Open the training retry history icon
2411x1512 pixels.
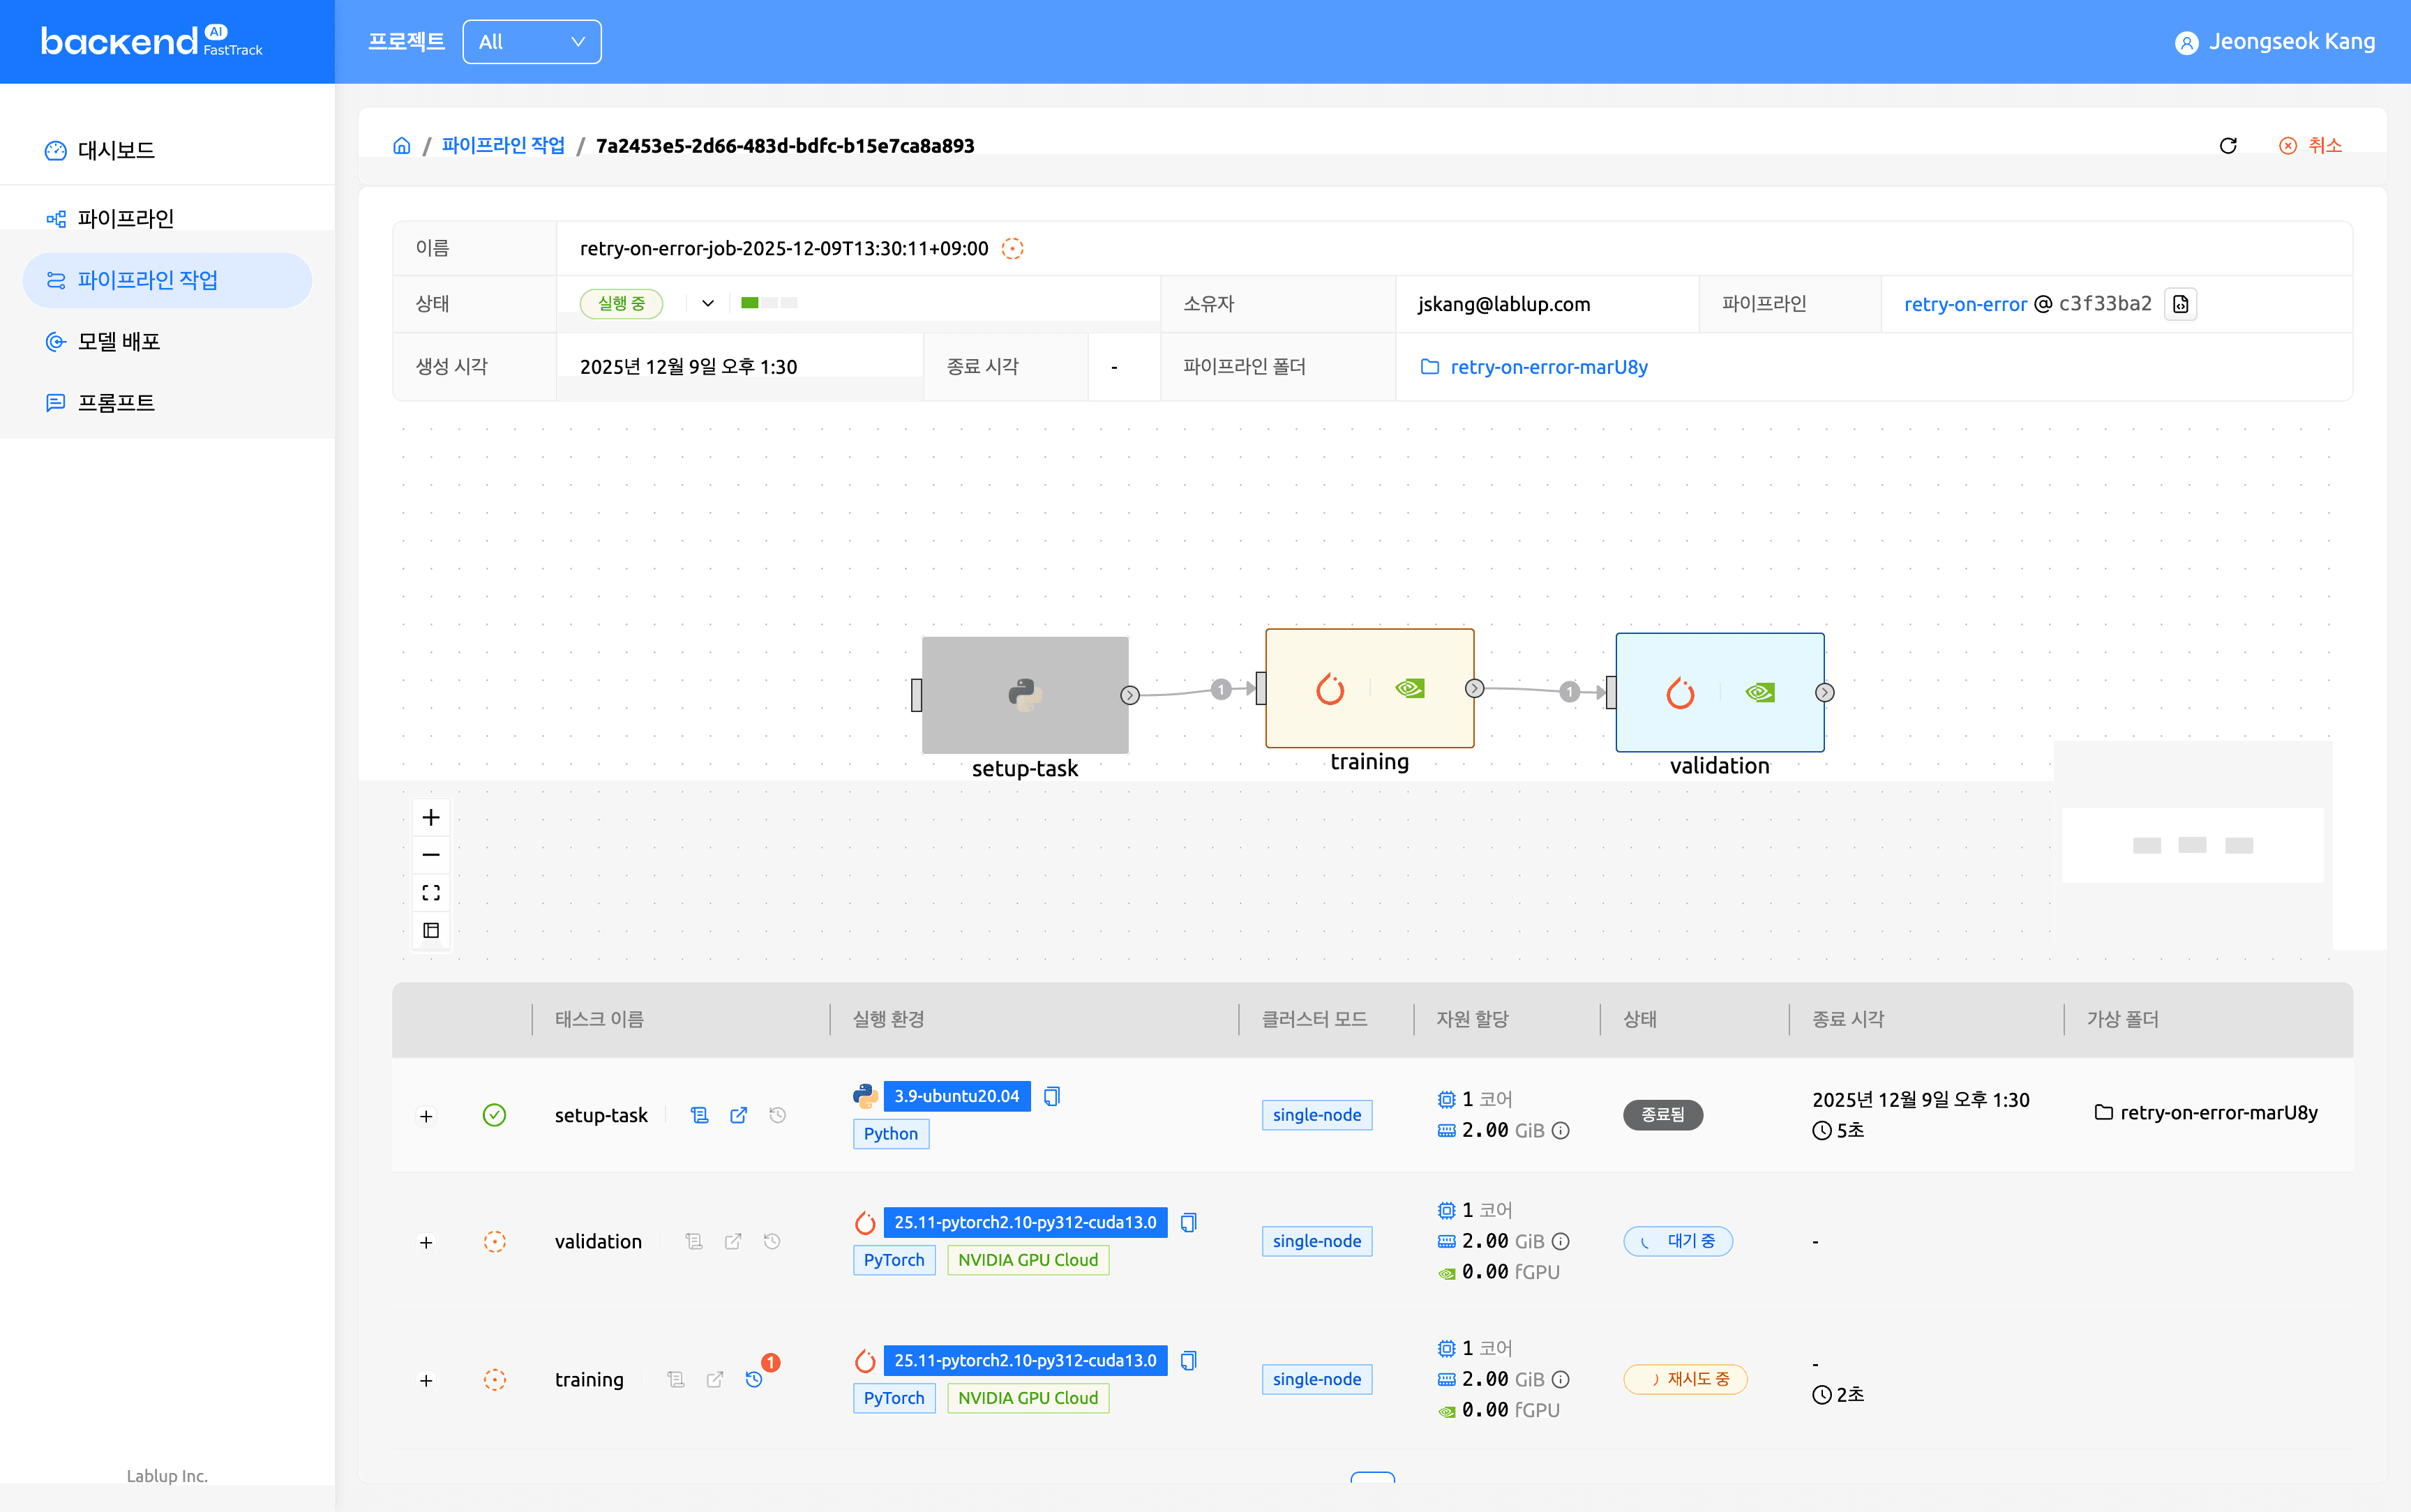point(755,1379)
